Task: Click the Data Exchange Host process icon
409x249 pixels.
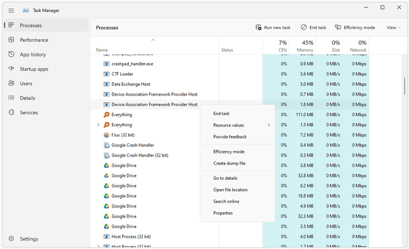Action: (106, 84)
